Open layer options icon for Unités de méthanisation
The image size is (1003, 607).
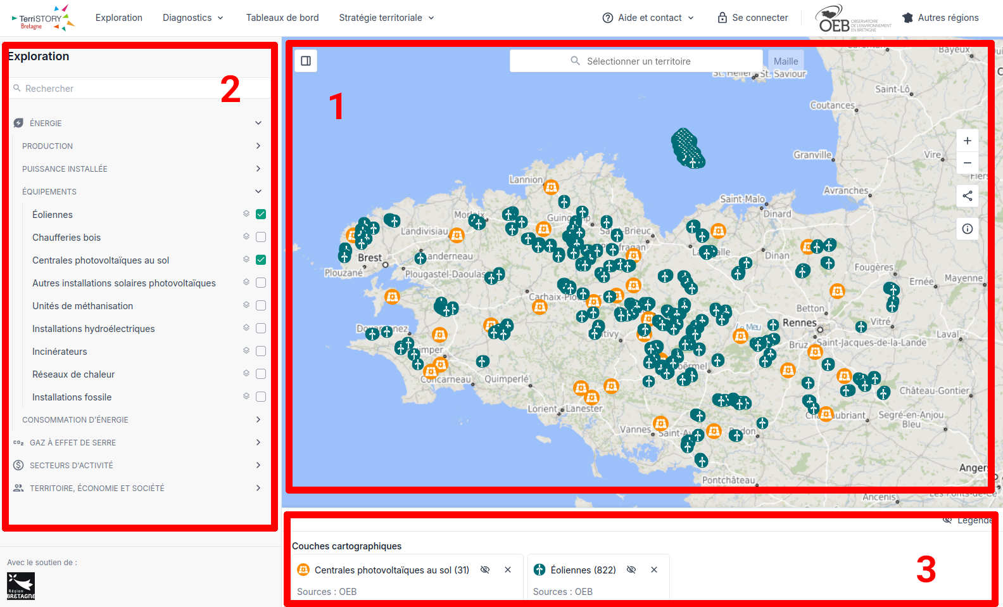coord(246,305)
